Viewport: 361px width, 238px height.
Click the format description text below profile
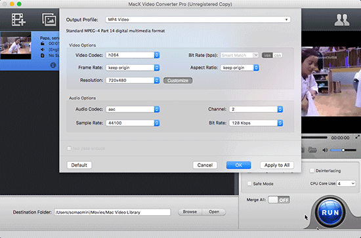pyautogui.click(x=116, y=31)
